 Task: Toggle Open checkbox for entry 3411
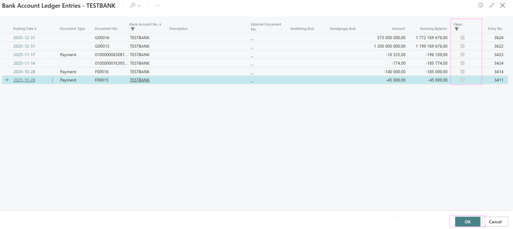462,80
